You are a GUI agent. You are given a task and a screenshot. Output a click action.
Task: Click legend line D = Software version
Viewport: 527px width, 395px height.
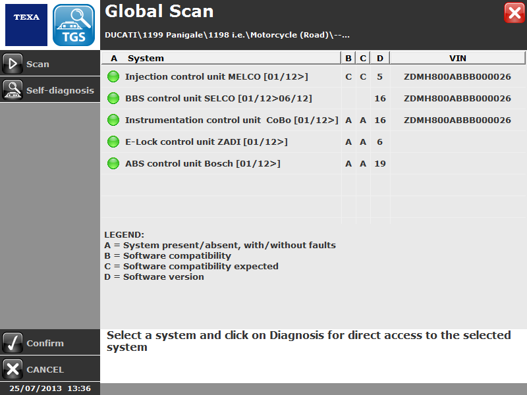pyautogui.click(x=154, y=276)
